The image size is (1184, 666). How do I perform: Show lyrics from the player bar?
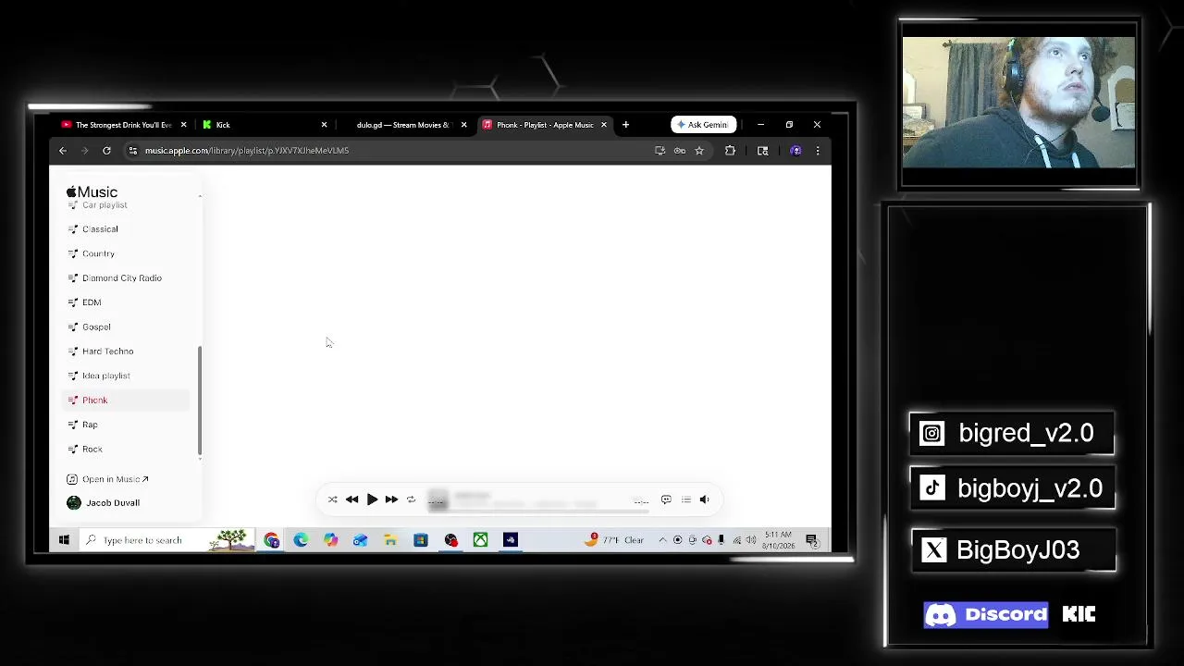pos(666,499)
